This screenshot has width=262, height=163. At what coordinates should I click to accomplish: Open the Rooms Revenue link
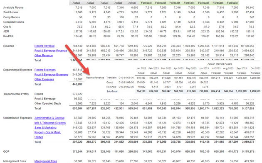point(44,46)
